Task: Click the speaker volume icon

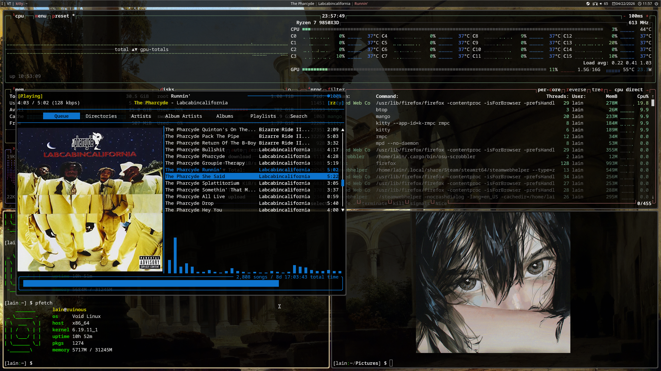Action: tap(601, 4)
